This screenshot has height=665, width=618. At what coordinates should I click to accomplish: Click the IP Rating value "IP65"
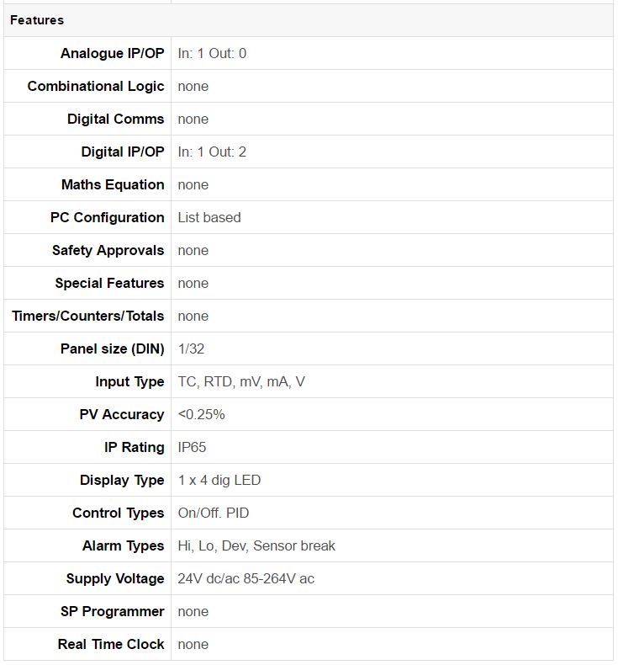[x=192, y=447]
